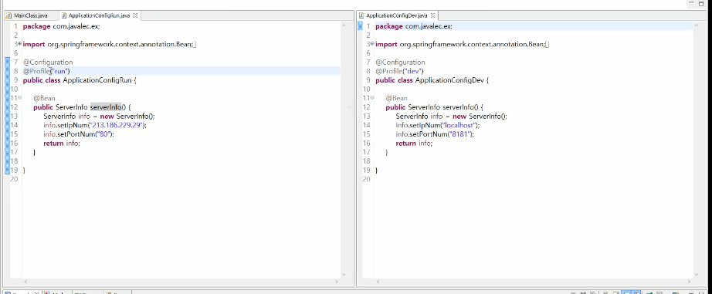Click down arrow of left editor's vertical scrollbar
The height and width of the screenshot is (294, 712).
[344, 274]
